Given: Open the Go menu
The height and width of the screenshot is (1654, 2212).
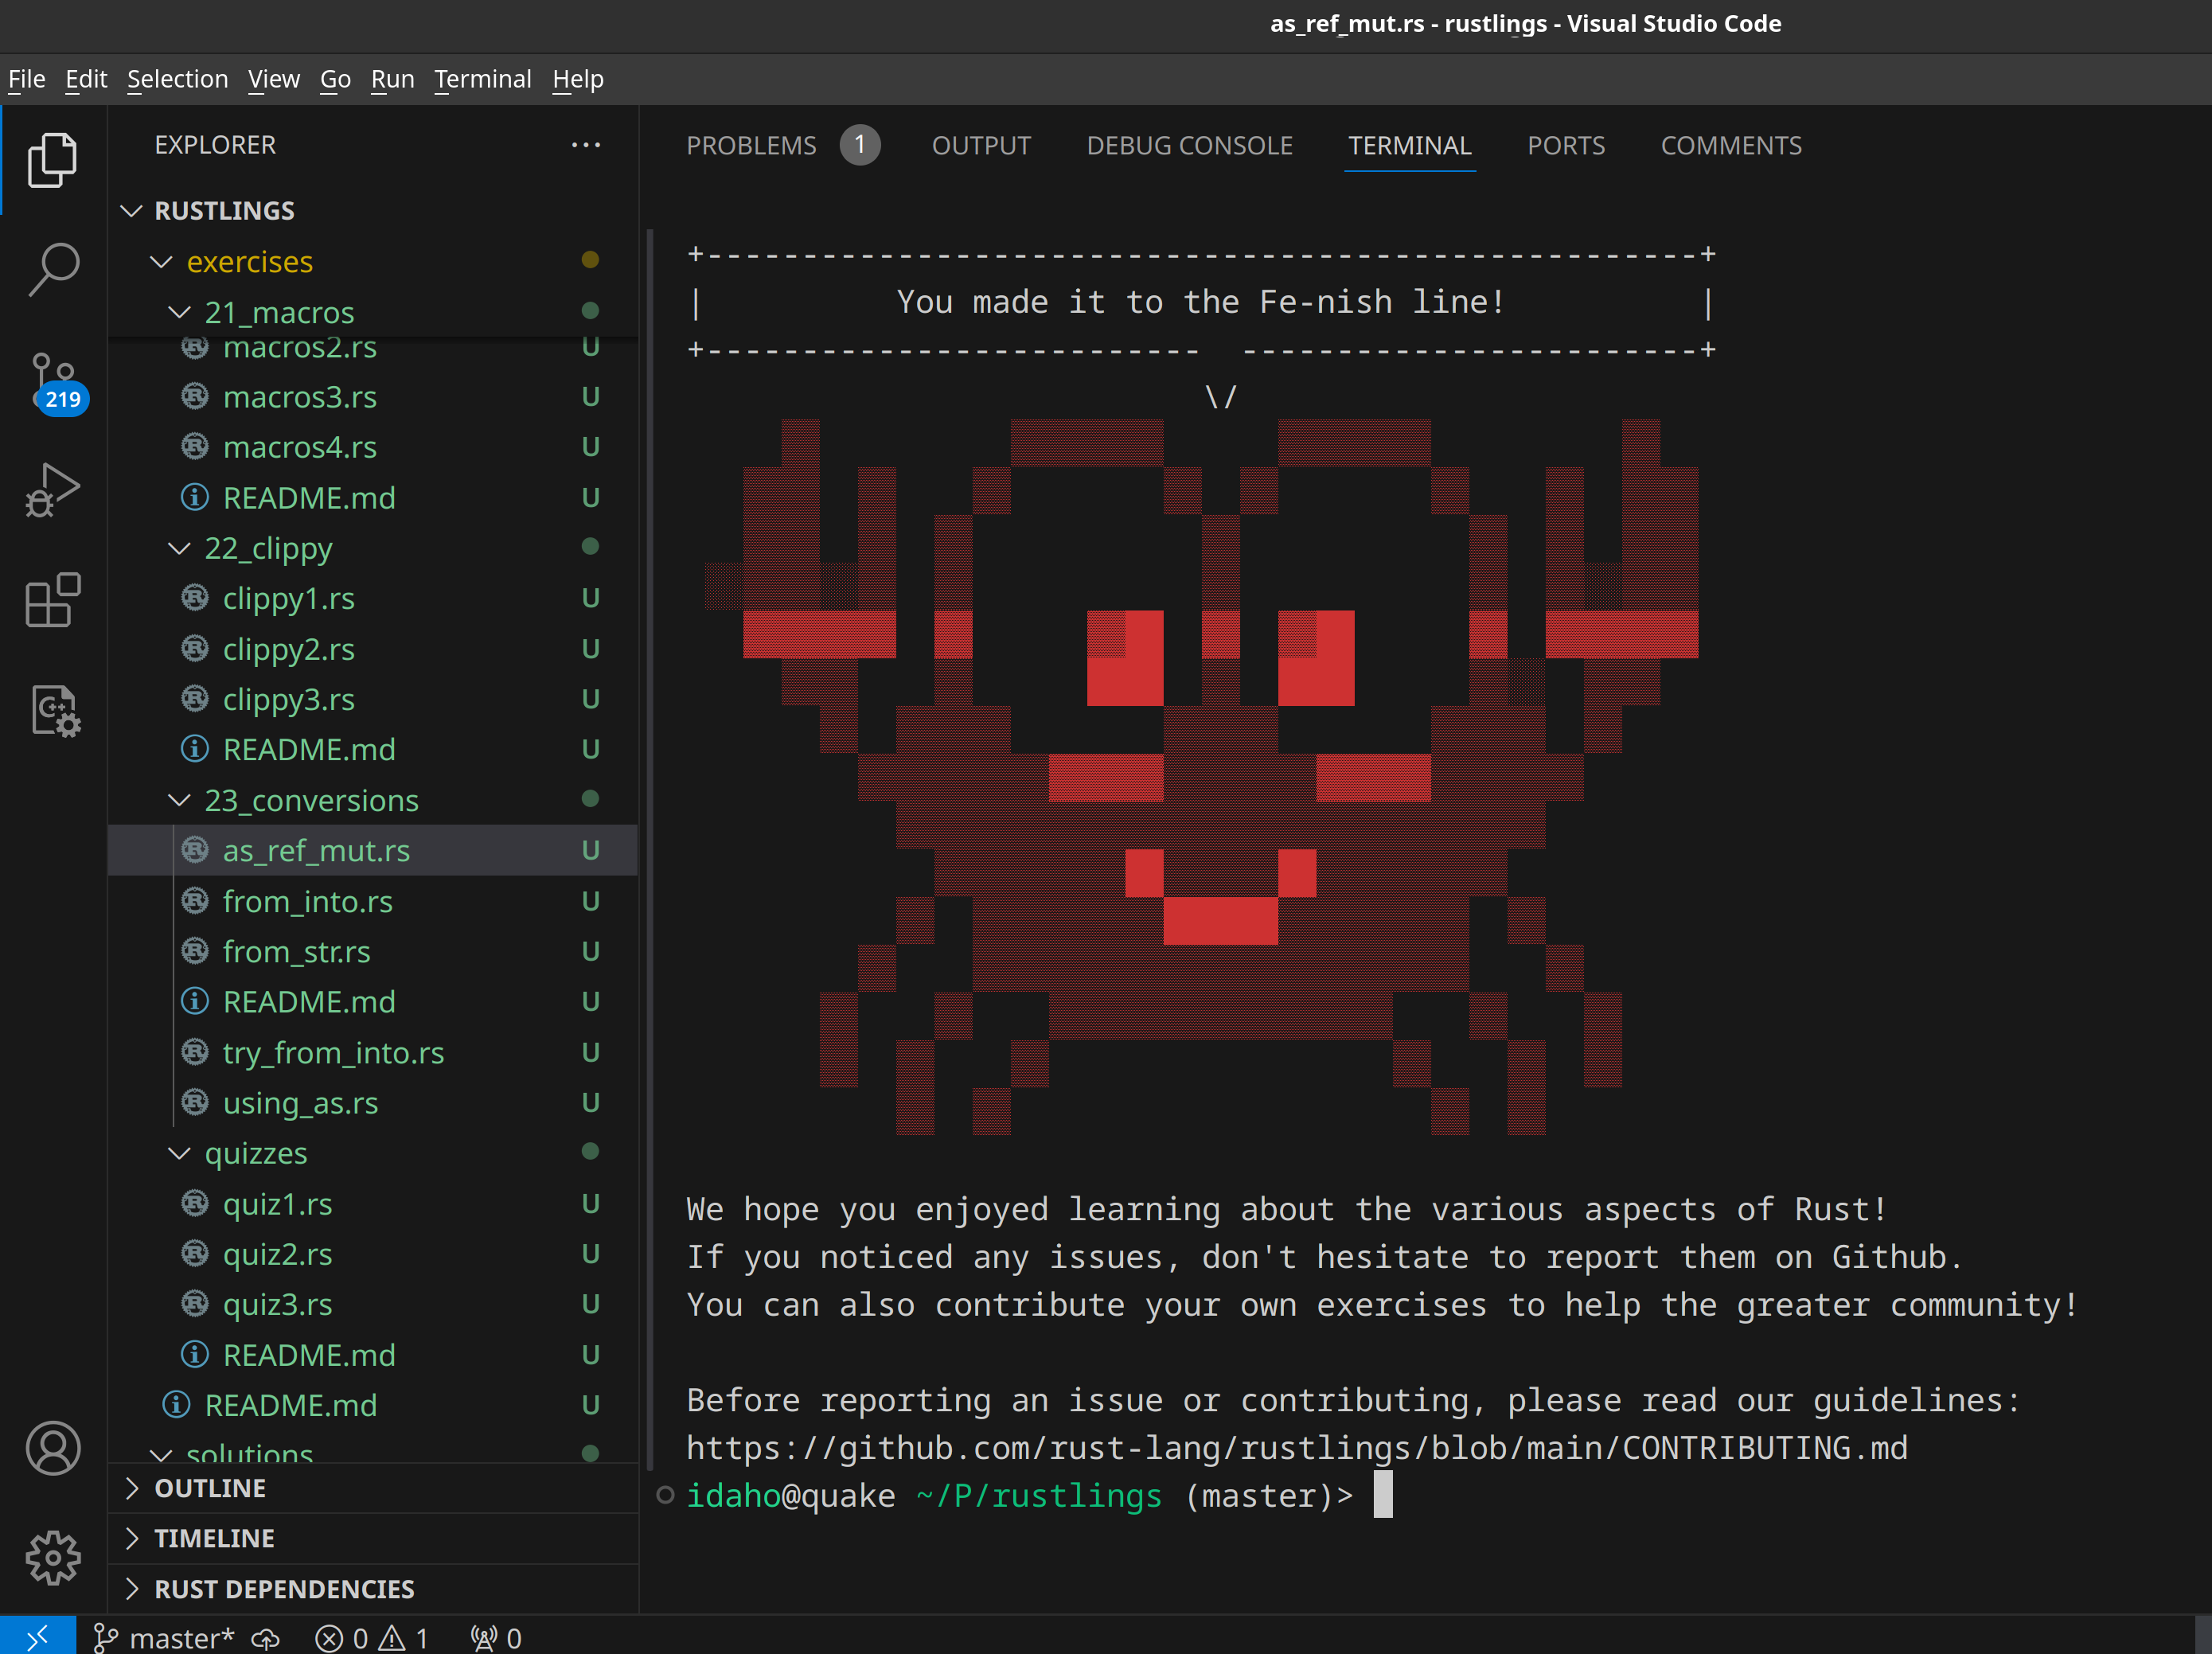Looking at the screenshot, I should (x=335, y=79).
